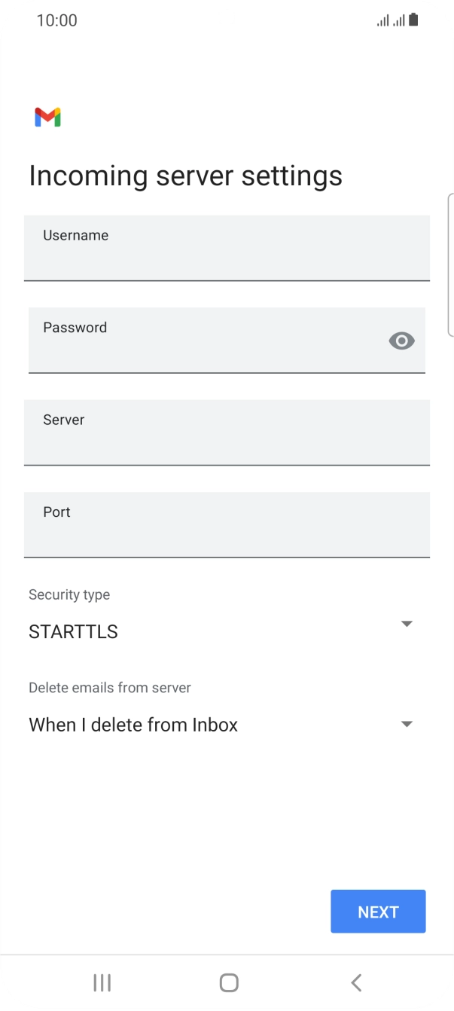
Task: Tap the Back button in navigation bar
Action: click(355, 982)
